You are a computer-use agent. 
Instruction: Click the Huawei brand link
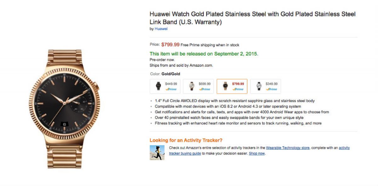(x=161, y=29)
